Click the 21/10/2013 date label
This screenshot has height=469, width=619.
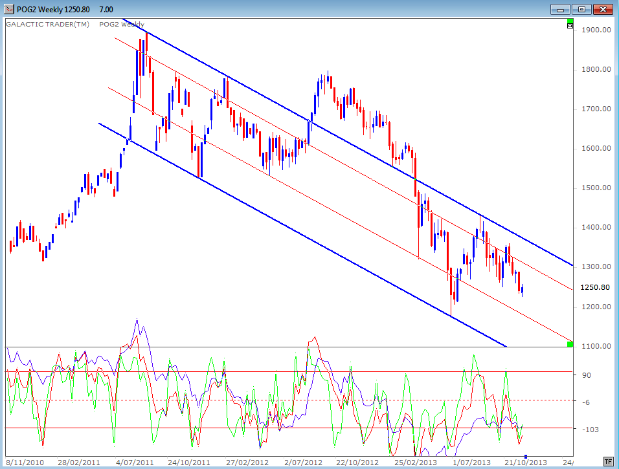(526, 463)
